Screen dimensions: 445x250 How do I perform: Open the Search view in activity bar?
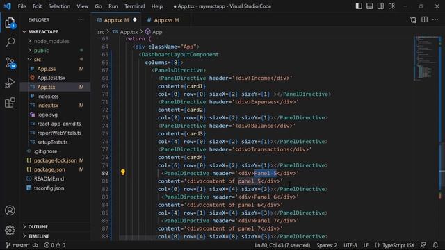coord(10,42)
